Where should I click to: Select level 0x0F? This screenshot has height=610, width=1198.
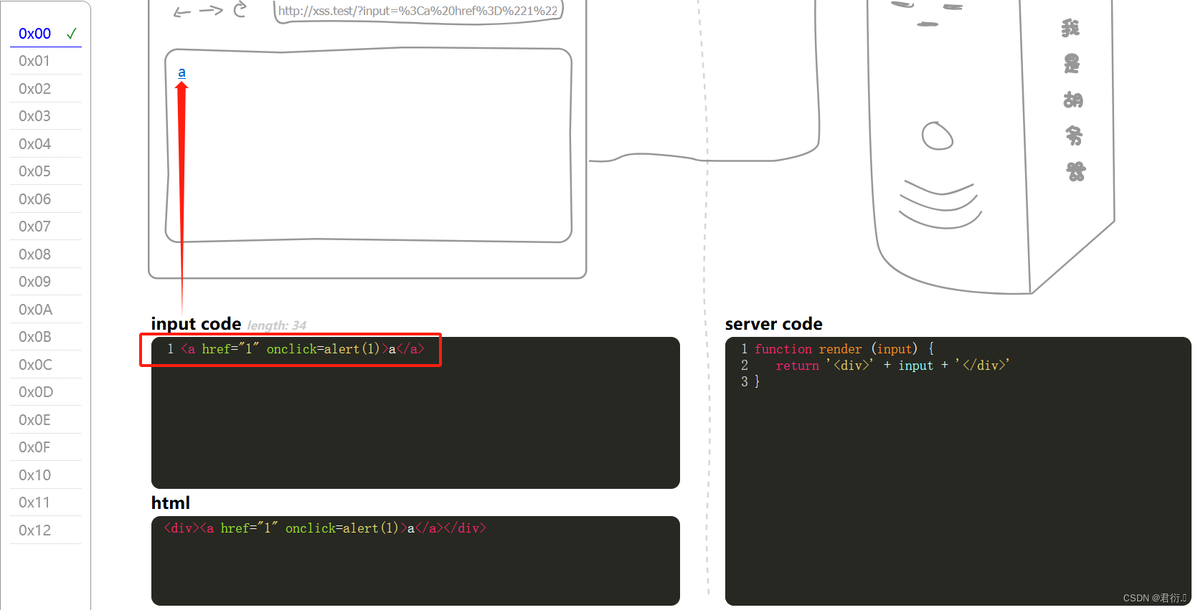click(34, 447)
